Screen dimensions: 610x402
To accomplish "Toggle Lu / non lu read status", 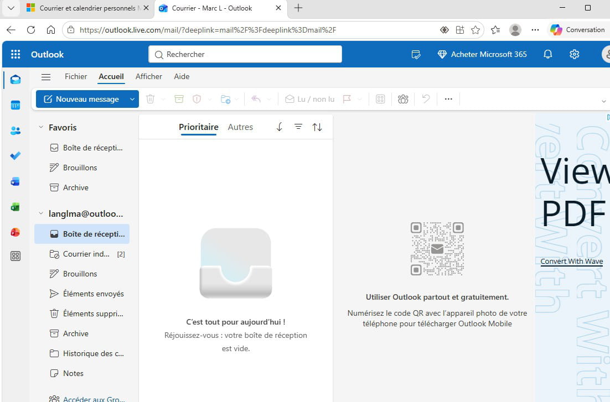I will 309,99.
